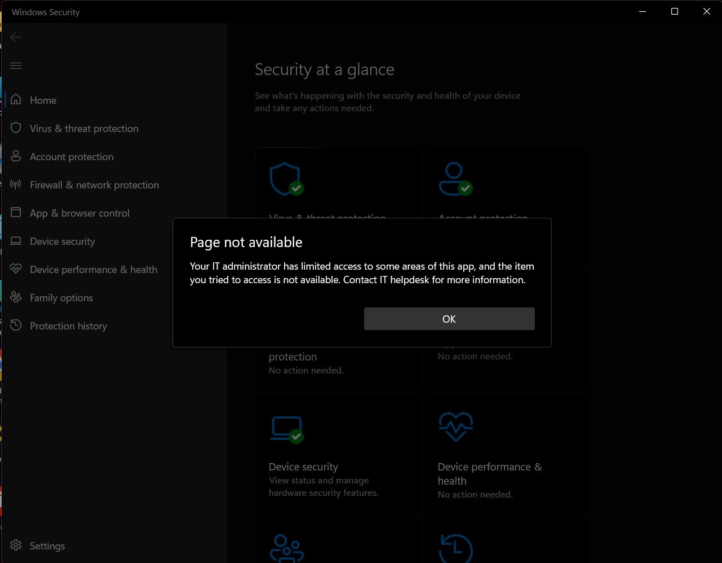Click the Protection history clock tile icon
The image size is (722, 563).
click(x=455, y=548)
